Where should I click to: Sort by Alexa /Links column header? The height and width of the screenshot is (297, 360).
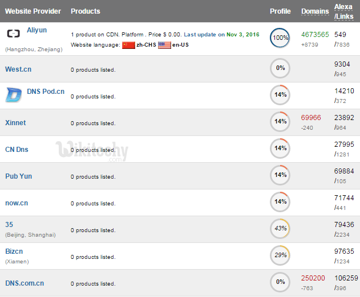[x=343, y=11]
